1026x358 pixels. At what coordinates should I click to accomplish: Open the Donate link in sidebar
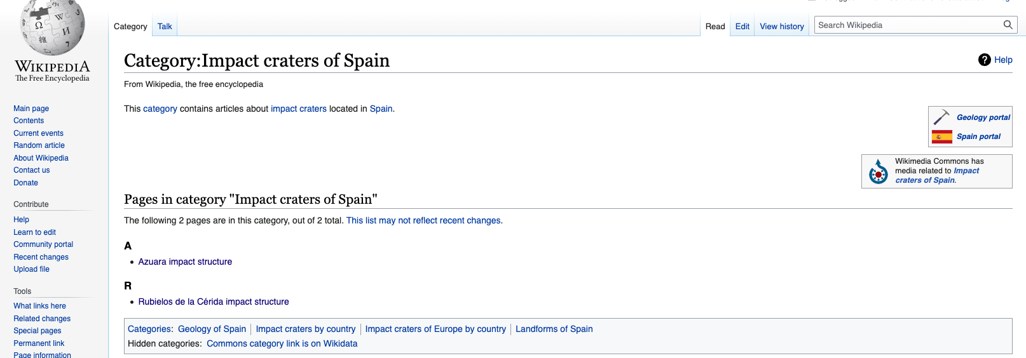click(25, 183)
